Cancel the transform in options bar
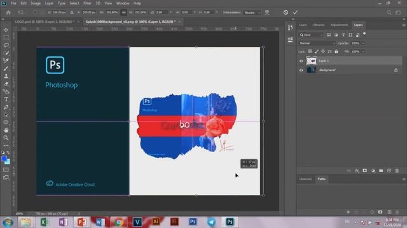Image resolution: width=407 pixels, height=228 pixels. click(x=286, y=13)
